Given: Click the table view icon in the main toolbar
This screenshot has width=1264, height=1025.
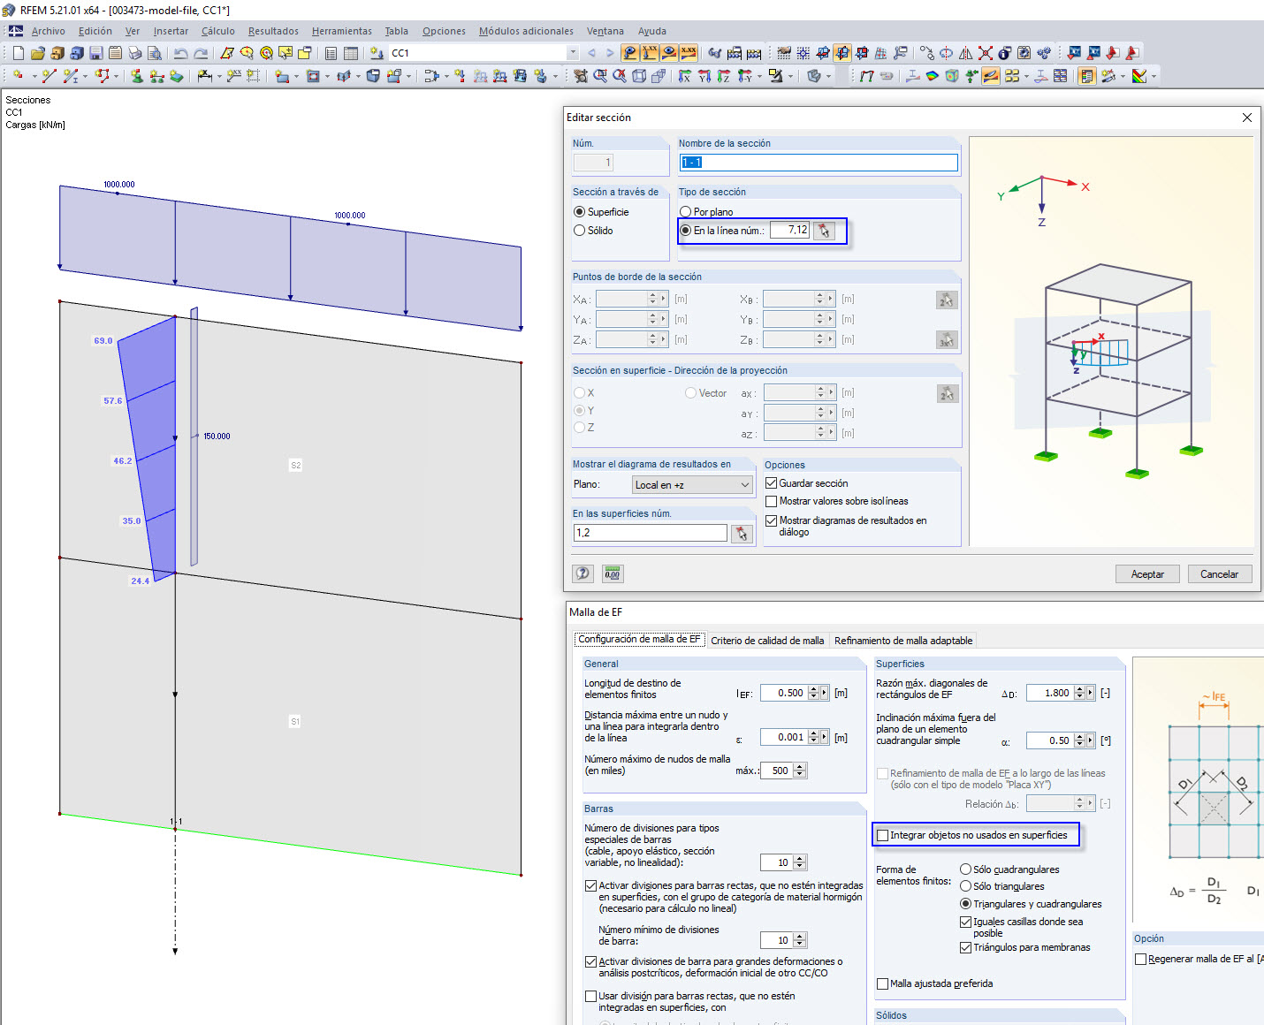Looking at the screenshot, I should pos(351,53).
